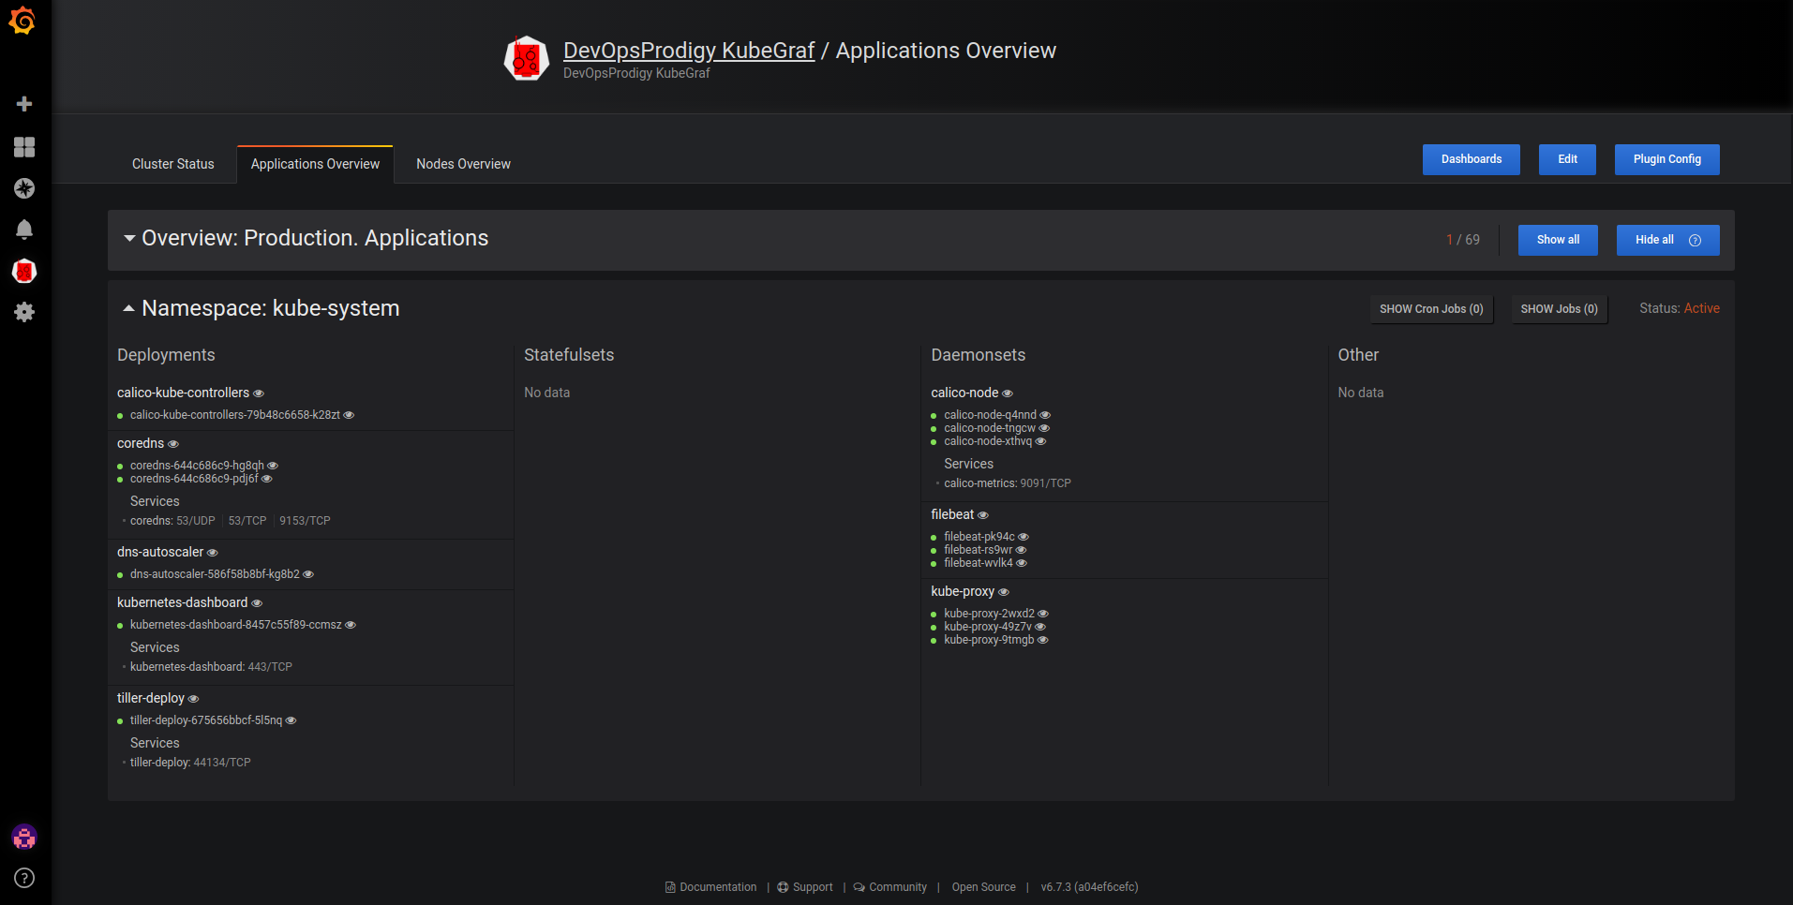Click SHOW Jobs (0) button
Viewport: 1793px width, 905px height.
pyautogui.click(x=1560, y=309)
